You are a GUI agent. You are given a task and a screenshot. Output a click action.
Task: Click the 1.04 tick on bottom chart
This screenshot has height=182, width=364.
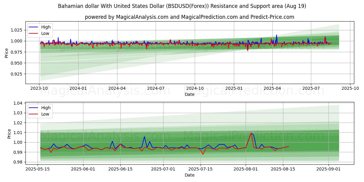click(x=18, y=103)
